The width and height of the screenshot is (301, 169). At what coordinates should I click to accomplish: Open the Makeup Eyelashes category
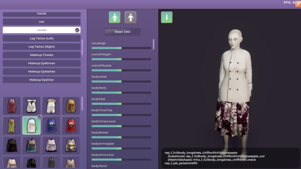[x=41, y=71]
